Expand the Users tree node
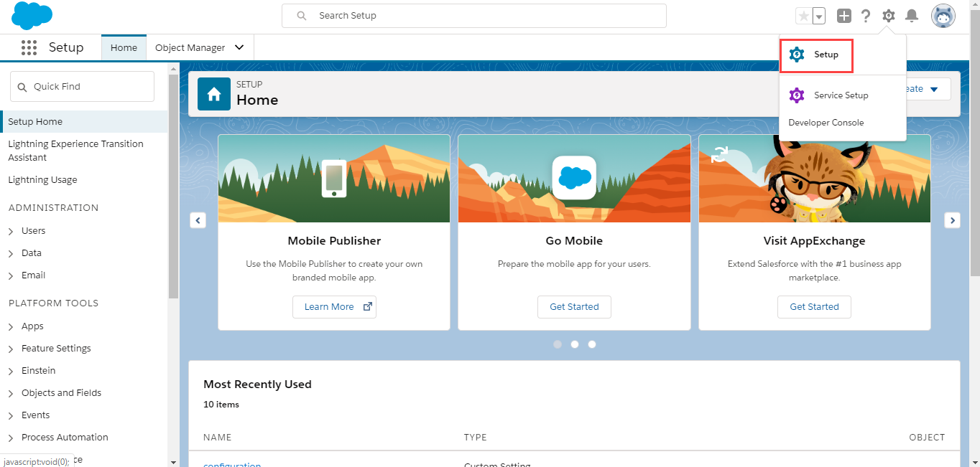Image resolution: width=980 pixels, height=467 pixels. tap(11, 231)
